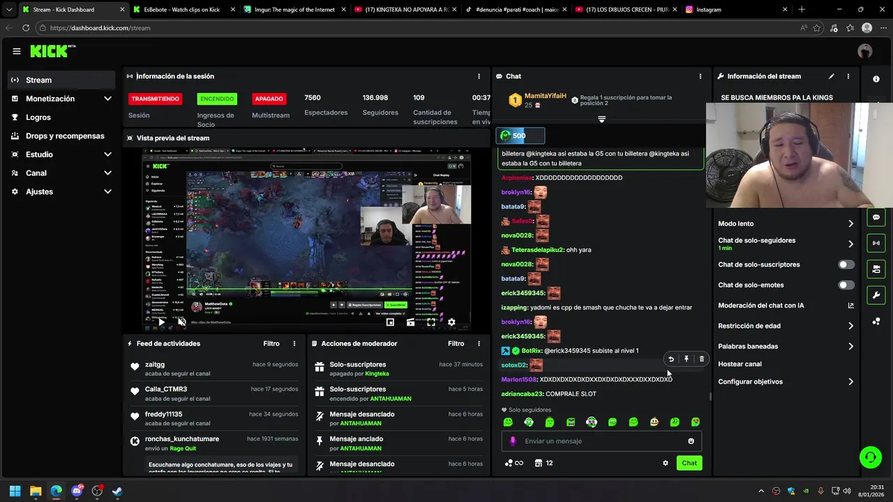
Task: Click the browser address bar URL
Action: (x=100, y=28)
